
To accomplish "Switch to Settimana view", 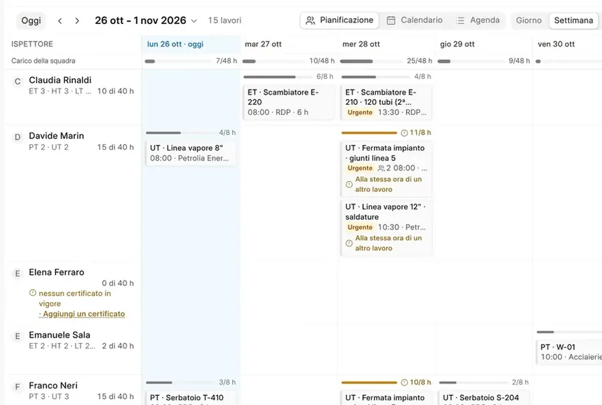I will [x=574, y=20].
